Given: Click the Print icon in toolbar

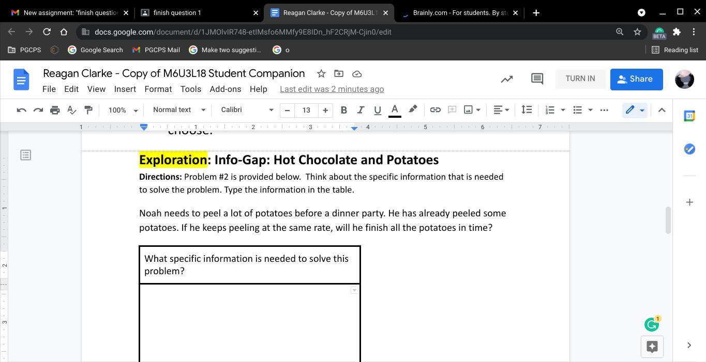Looking at the screenshot, I should [55, 110].
